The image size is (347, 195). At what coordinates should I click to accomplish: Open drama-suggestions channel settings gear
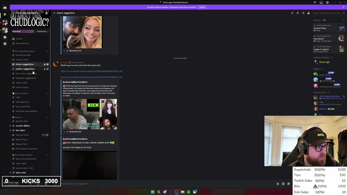47,64
